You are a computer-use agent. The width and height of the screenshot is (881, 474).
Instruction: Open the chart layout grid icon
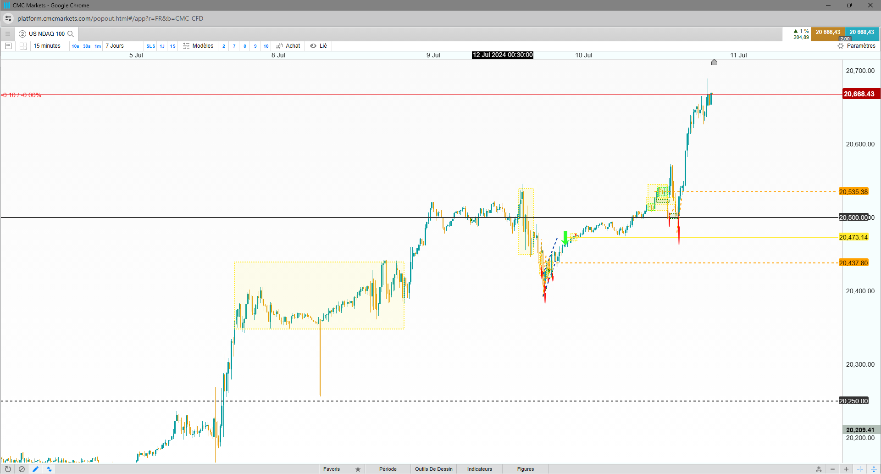(x=23, y=46)
